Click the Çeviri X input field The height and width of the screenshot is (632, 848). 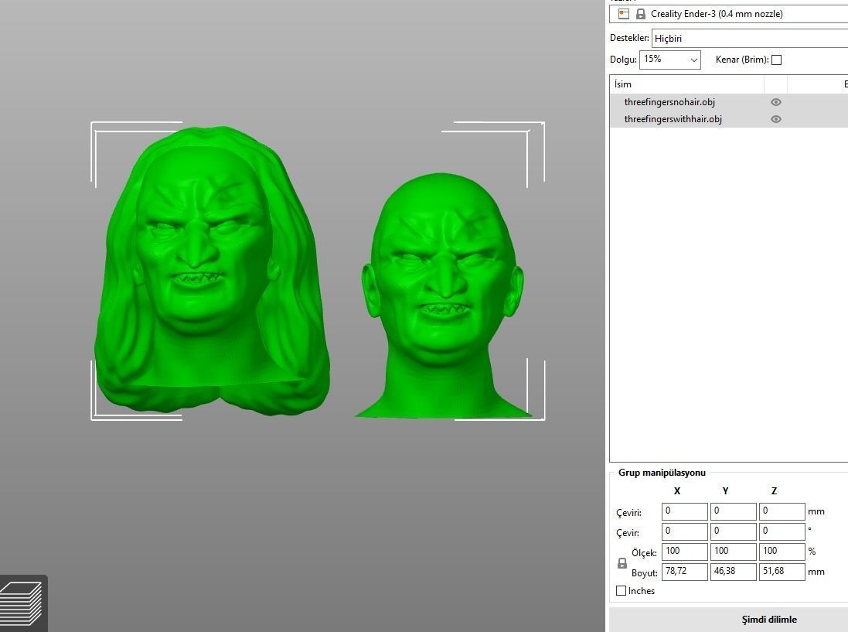pos(683,511)
